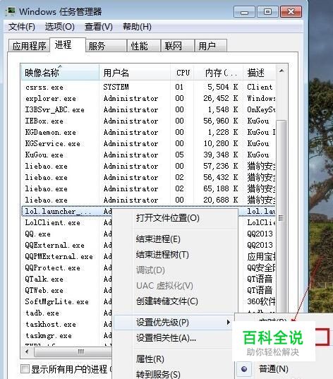The image size is (333, 379).
Task: Enable 显示所有用户的进程 checkbox
Action: [25, 369]
